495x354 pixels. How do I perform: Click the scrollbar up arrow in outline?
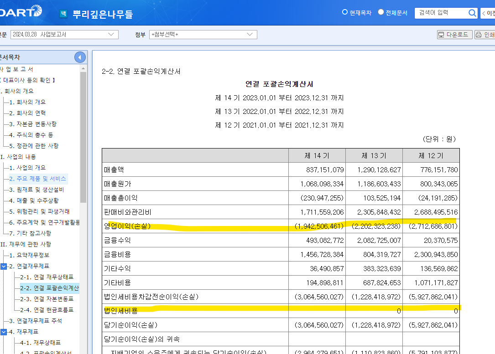coord(83,68)
